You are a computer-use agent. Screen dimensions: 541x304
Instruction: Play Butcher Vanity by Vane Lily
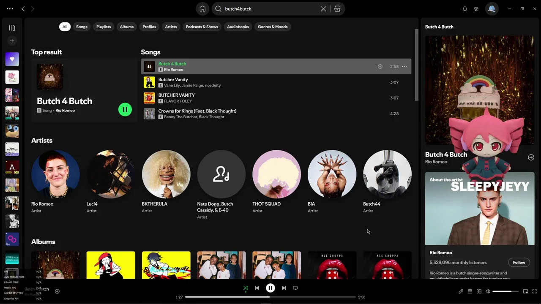click(x=276, y=82)
